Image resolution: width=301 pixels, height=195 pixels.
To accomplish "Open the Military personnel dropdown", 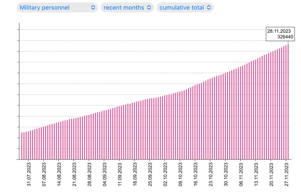I will (57, 8).
